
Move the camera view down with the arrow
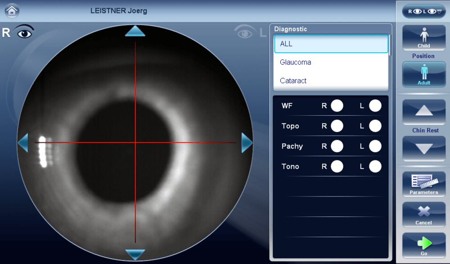[135, 255]
